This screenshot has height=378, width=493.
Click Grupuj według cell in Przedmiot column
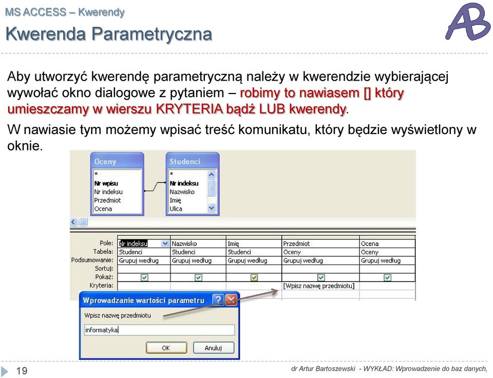pos(320,261)
